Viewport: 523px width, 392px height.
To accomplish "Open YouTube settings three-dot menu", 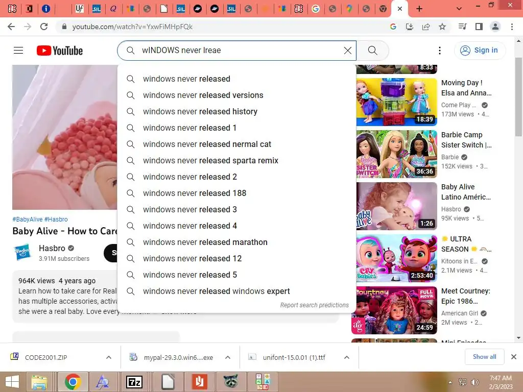I will pyautogui.click(x=440, y=51).
